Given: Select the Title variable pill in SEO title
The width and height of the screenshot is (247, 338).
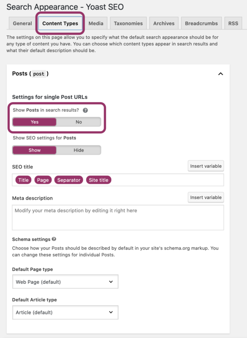Looking at the screenshot, I should coord(23,180).
